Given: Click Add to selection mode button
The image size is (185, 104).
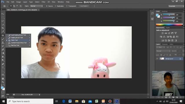Looking at the screenshot, I should (x=14, y=6).
